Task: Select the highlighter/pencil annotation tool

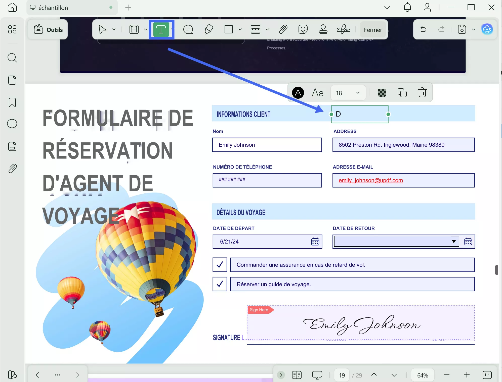Action: pyautogui.click(x=208, y=29)
